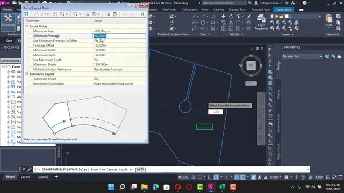The image size is (344, 193).
Task: Click the Erase tool in Modify panel
Action: click(x=249, y=16)
